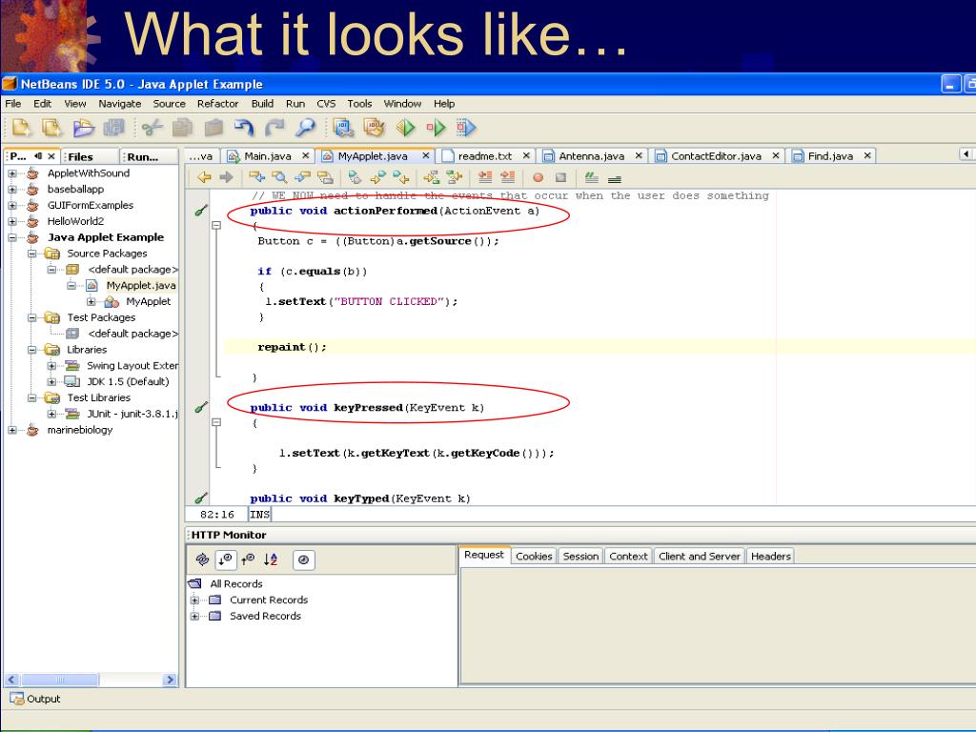976x732 pixels.
Task: Select MyApplet.java in the project tree
Action: coord(141,285)
